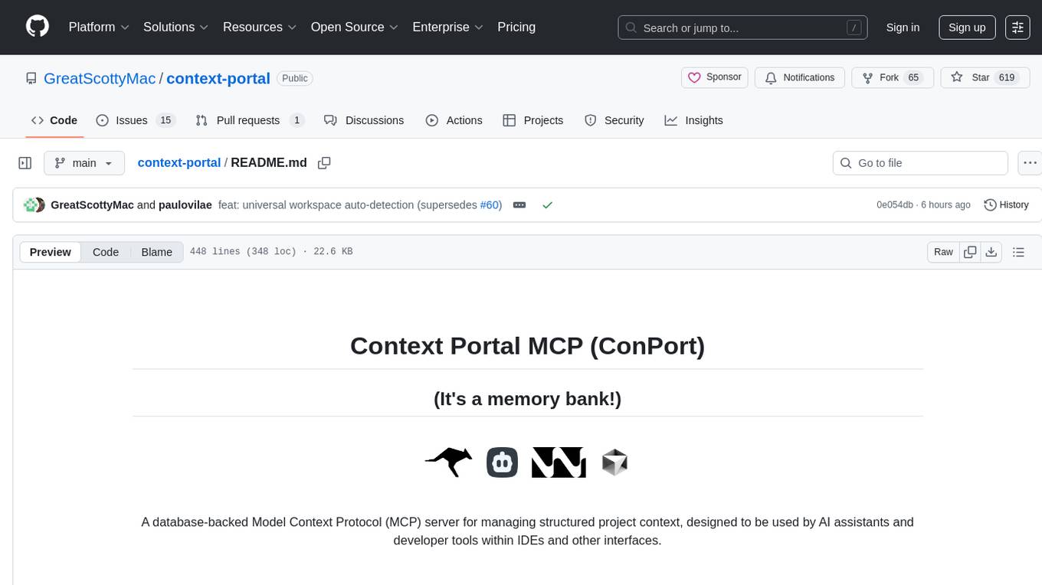Image resolution: width=1042 pixels, height=585 pixels.
Task: Copy raw file contents icon
Action: 970,252
